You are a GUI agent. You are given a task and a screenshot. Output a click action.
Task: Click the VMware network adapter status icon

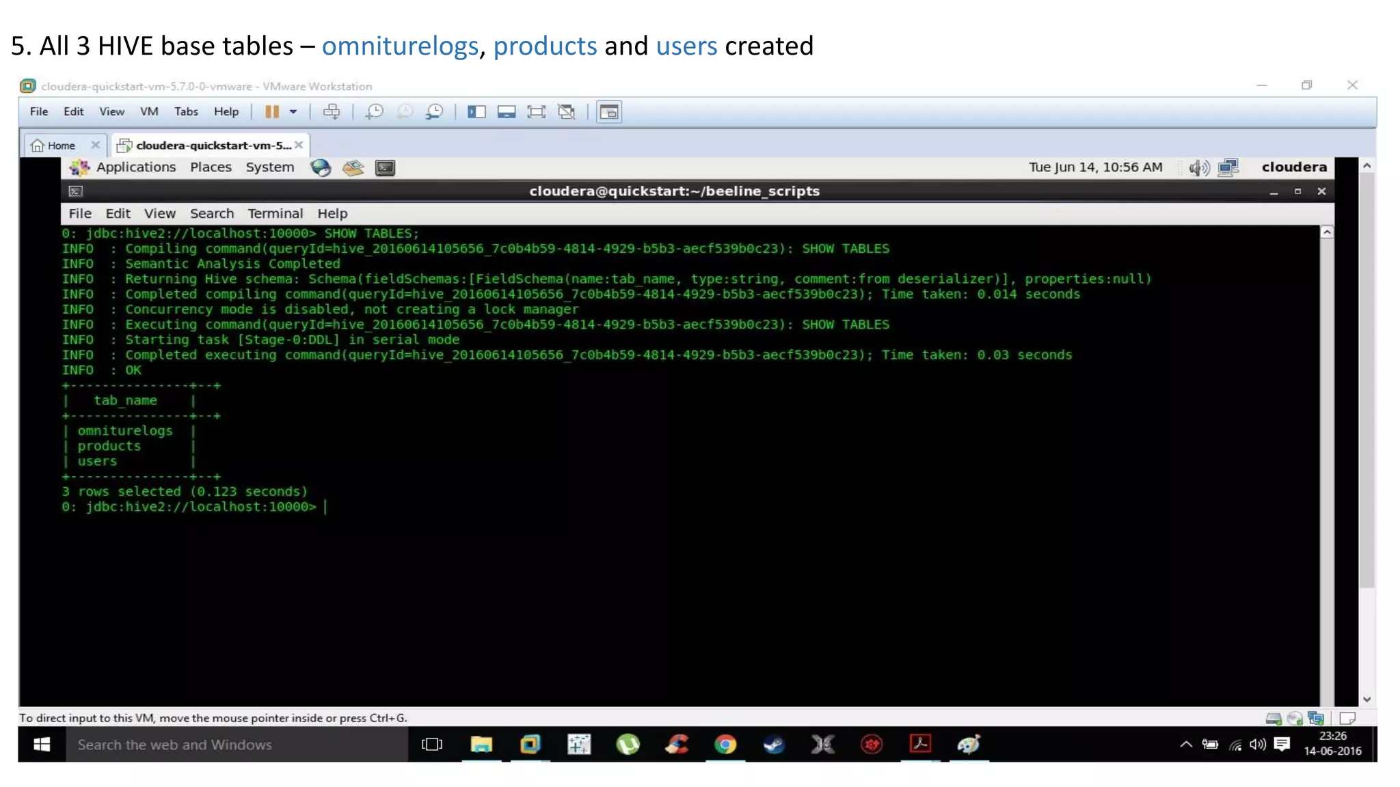click(x=1316, y=718)
